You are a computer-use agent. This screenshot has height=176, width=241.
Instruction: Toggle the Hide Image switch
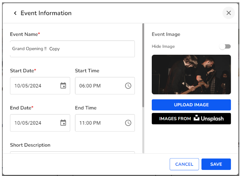[225, 46]
